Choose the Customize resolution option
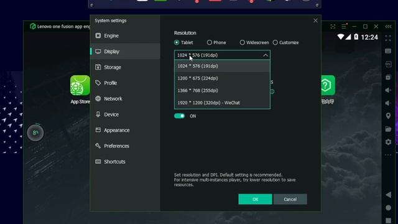The image size is (398, 224). 275,42
